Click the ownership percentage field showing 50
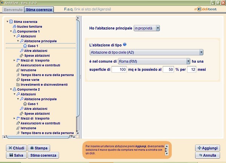This screenshot has height=163, width=226. [x=168, y=69]
